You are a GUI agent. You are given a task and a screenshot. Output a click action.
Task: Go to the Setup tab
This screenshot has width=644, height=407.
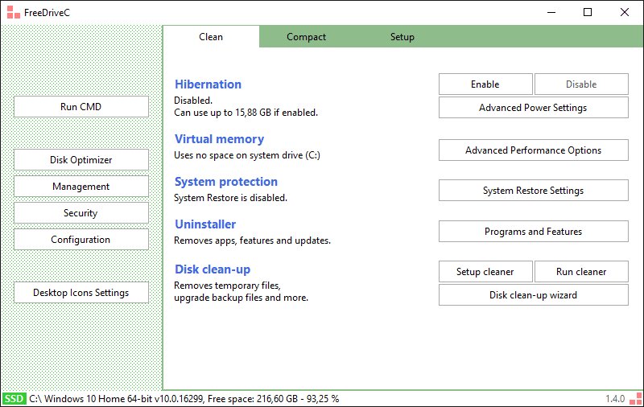(x=402, y=37)
